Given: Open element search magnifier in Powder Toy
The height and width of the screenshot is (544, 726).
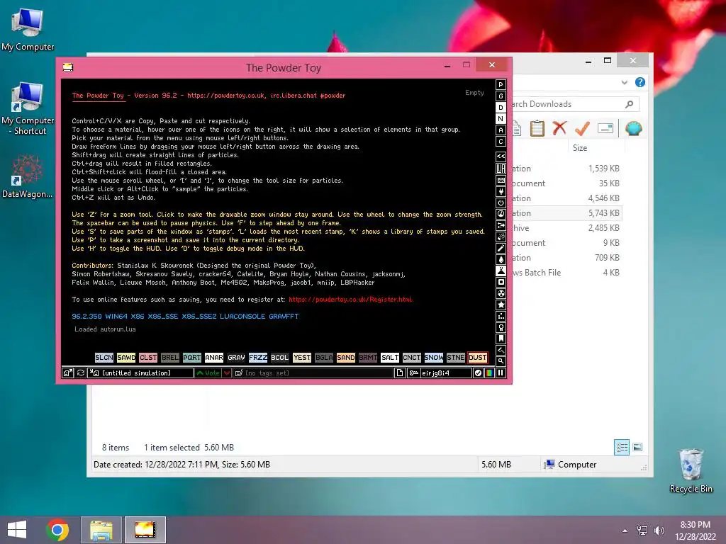Looking at the screenshot, I should pyautogui.click(x=501, y=361).
